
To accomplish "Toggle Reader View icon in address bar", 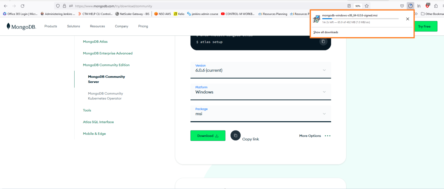I will (349, 6).
